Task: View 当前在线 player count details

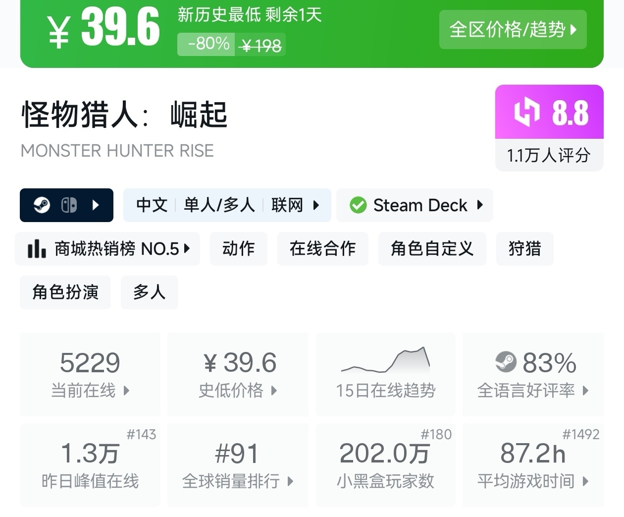Action: (x=90, y=374)
